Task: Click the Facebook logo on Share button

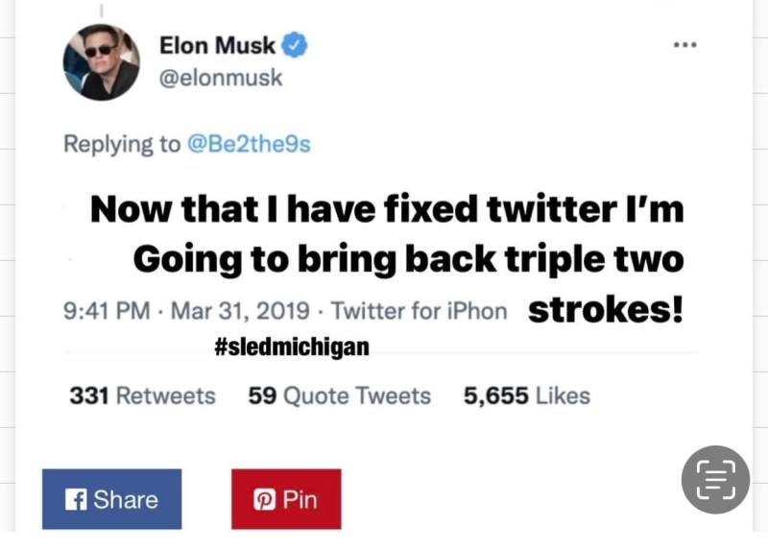Action: pos(76,499)
